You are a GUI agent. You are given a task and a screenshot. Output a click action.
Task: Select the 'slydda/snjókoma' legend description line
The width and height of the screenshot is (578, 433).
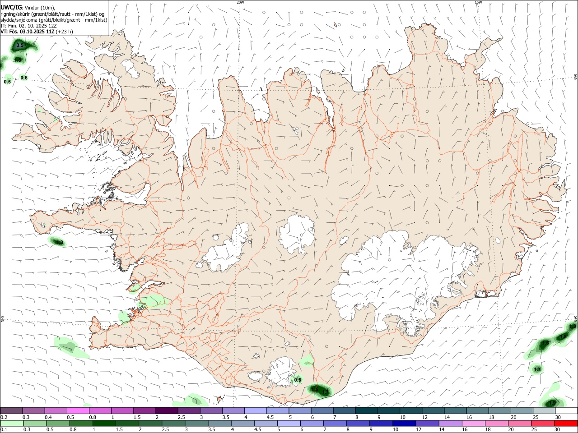(x=54, y=20)
